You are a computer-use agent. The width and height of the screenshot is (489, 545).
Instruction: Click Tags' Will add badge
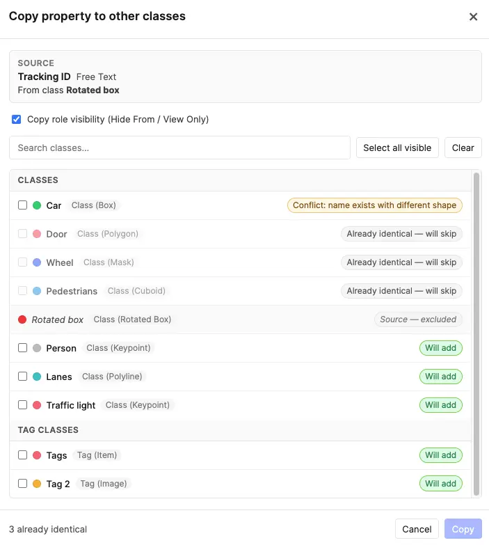[441, 455]
